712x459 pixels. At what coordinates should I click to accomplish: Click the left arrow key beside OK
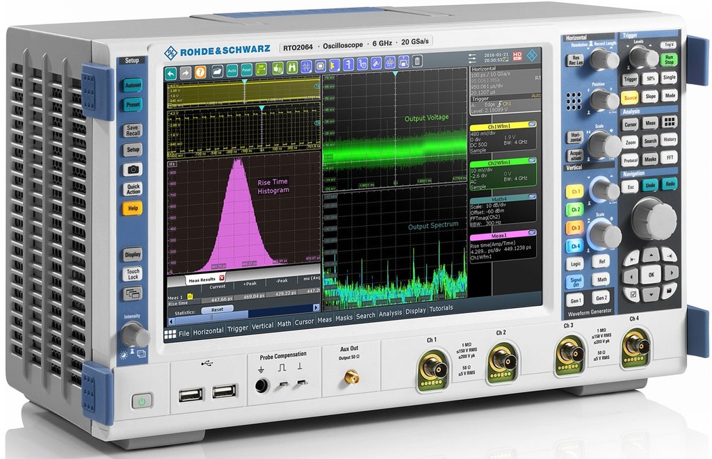(631, 276)
